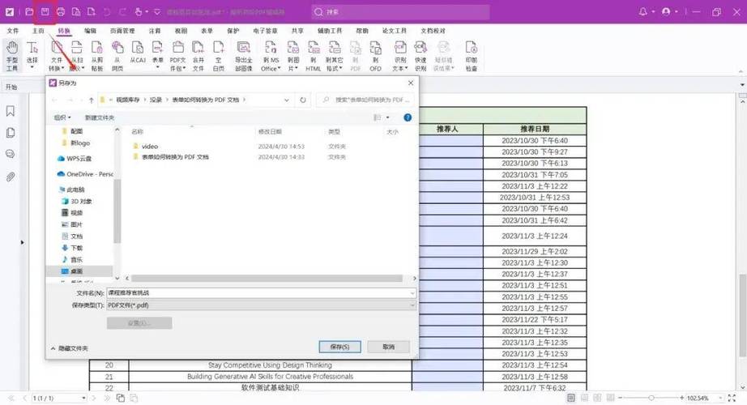Screen dimensions: 747x405
Task: Click the file name (文件名) input field
Action: point(259,292)
